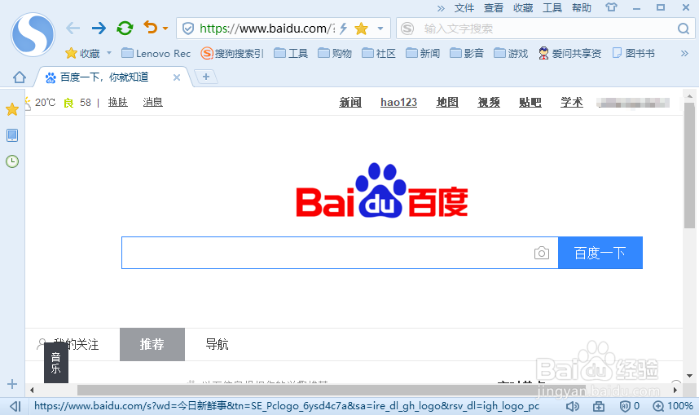Open the address bar history dropdown

coord(380,29)
